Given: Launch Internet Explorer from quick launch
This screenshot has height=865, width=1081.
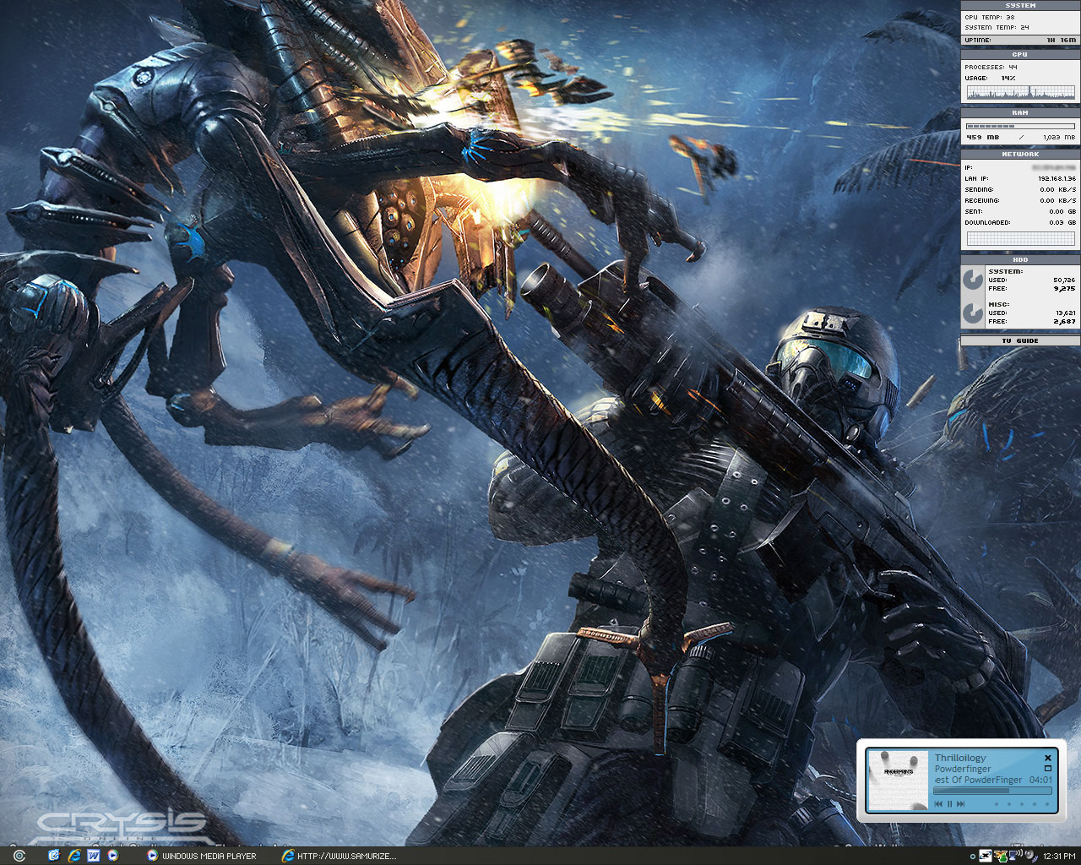Looking at the screenshot, I should pyautogui.click(x=73, y=856).
